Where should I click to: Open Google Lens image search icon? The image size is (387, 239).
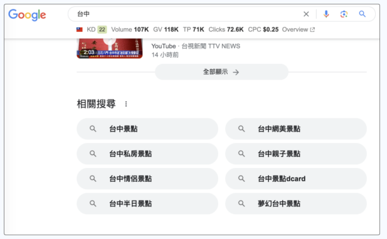(344, 14)
